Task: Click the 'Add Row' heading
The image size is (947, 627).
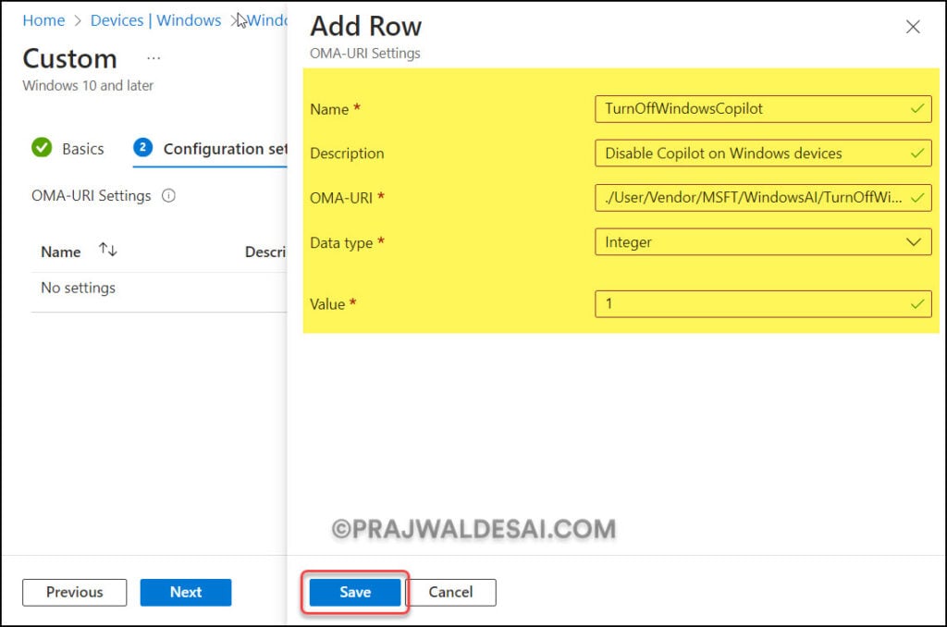Action: click(366, 27)
